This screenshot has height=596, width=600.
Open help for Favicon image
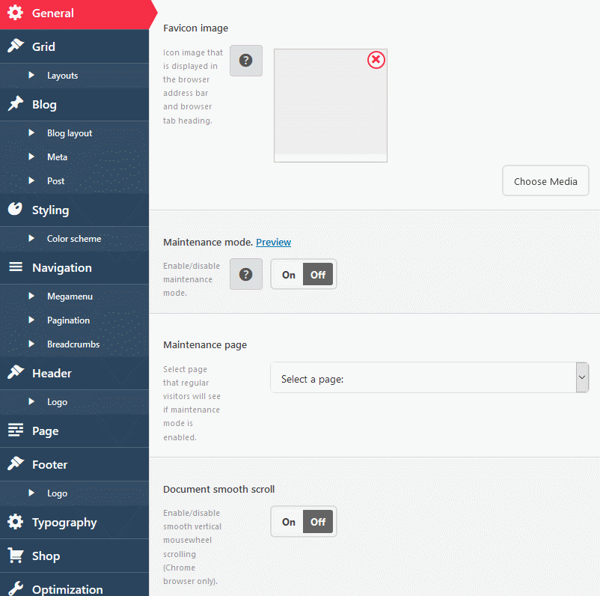[x=245, y=61]
